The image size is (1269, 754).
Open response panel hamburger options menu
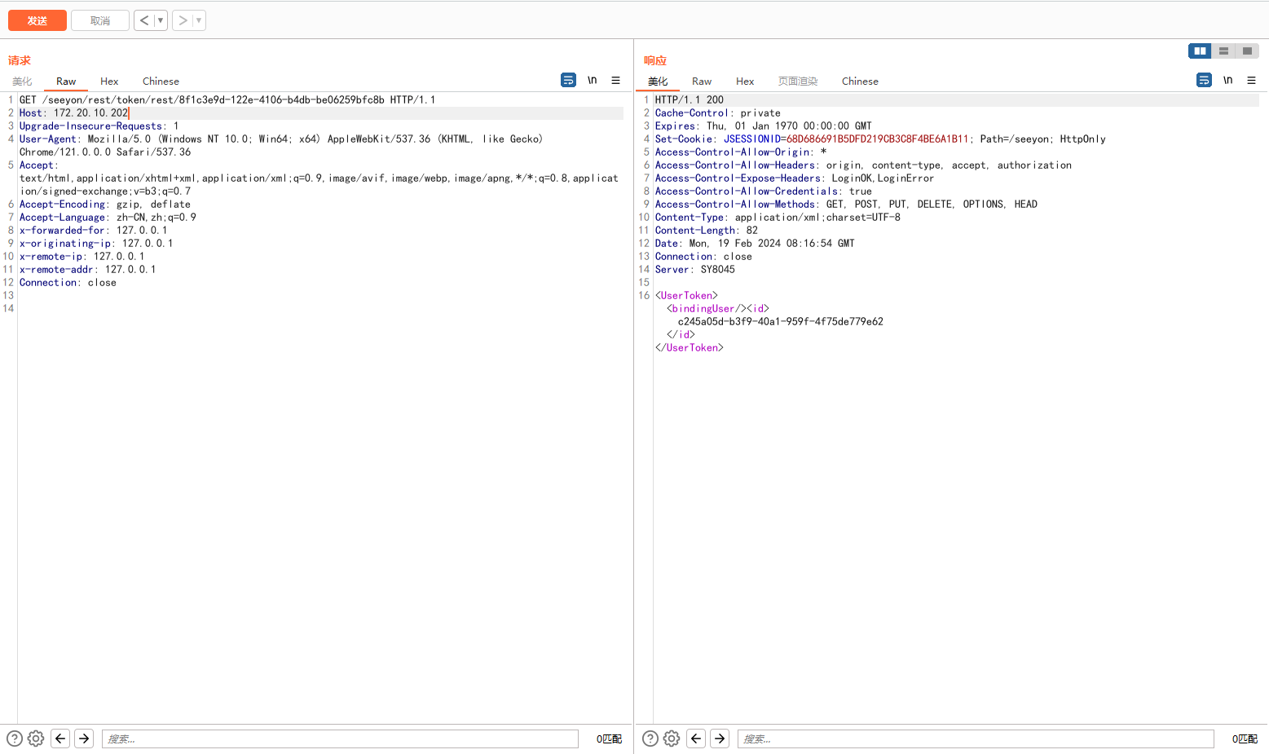[1251, 80]
